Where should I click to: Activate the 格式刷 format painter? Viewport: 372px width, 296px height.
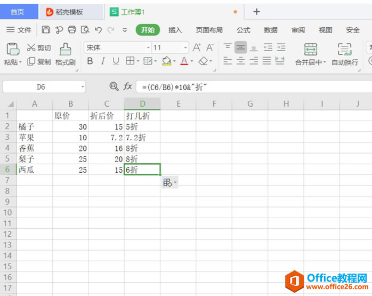click(x=66, y=54)
